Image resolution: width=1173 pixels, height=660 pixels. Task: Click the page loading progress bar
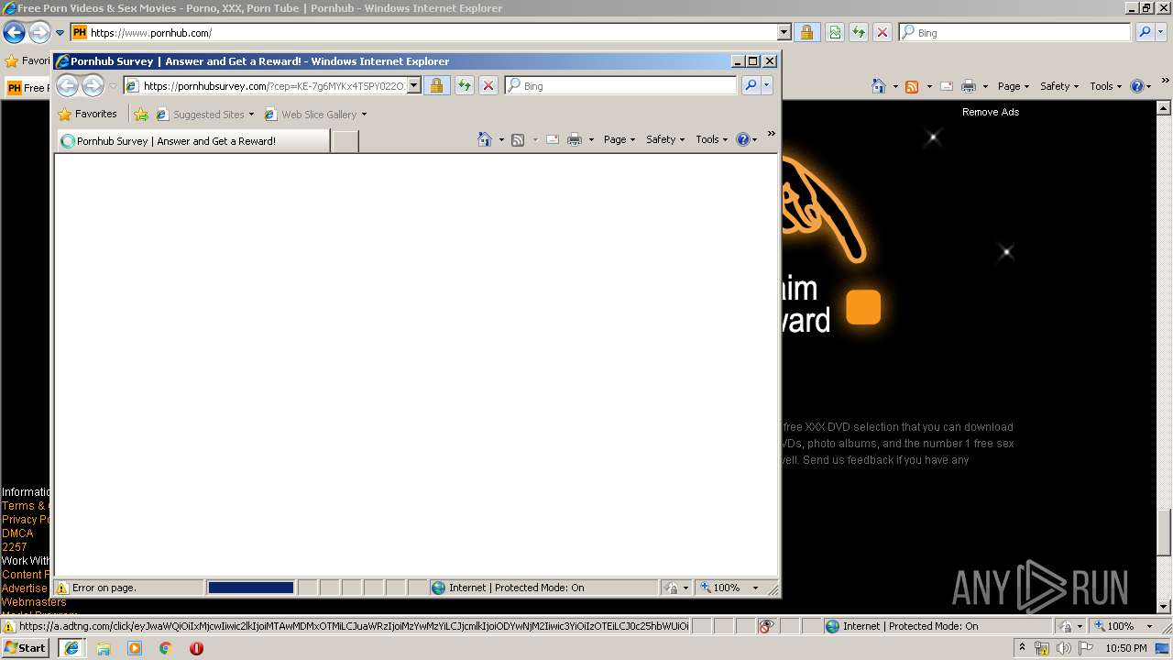click(x=251, y=588)
